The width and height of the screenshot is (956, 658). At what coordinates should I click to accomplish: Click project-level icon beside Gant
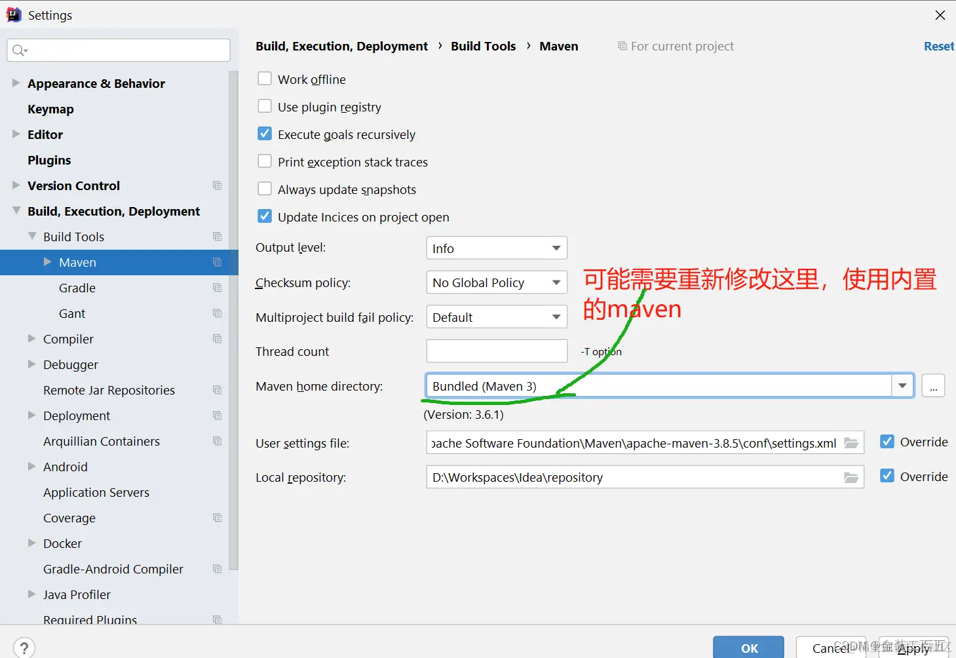pyautogui.click(x=218, y=313)
